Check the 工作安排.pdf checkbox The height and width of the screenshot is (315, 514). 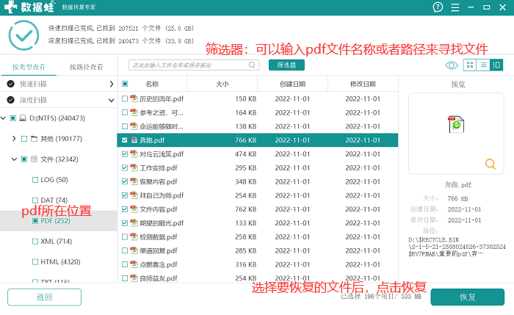coord(125,167)
